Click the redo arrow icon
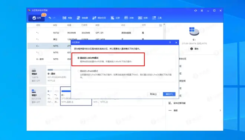245x140 pixels. pos(54,18)
